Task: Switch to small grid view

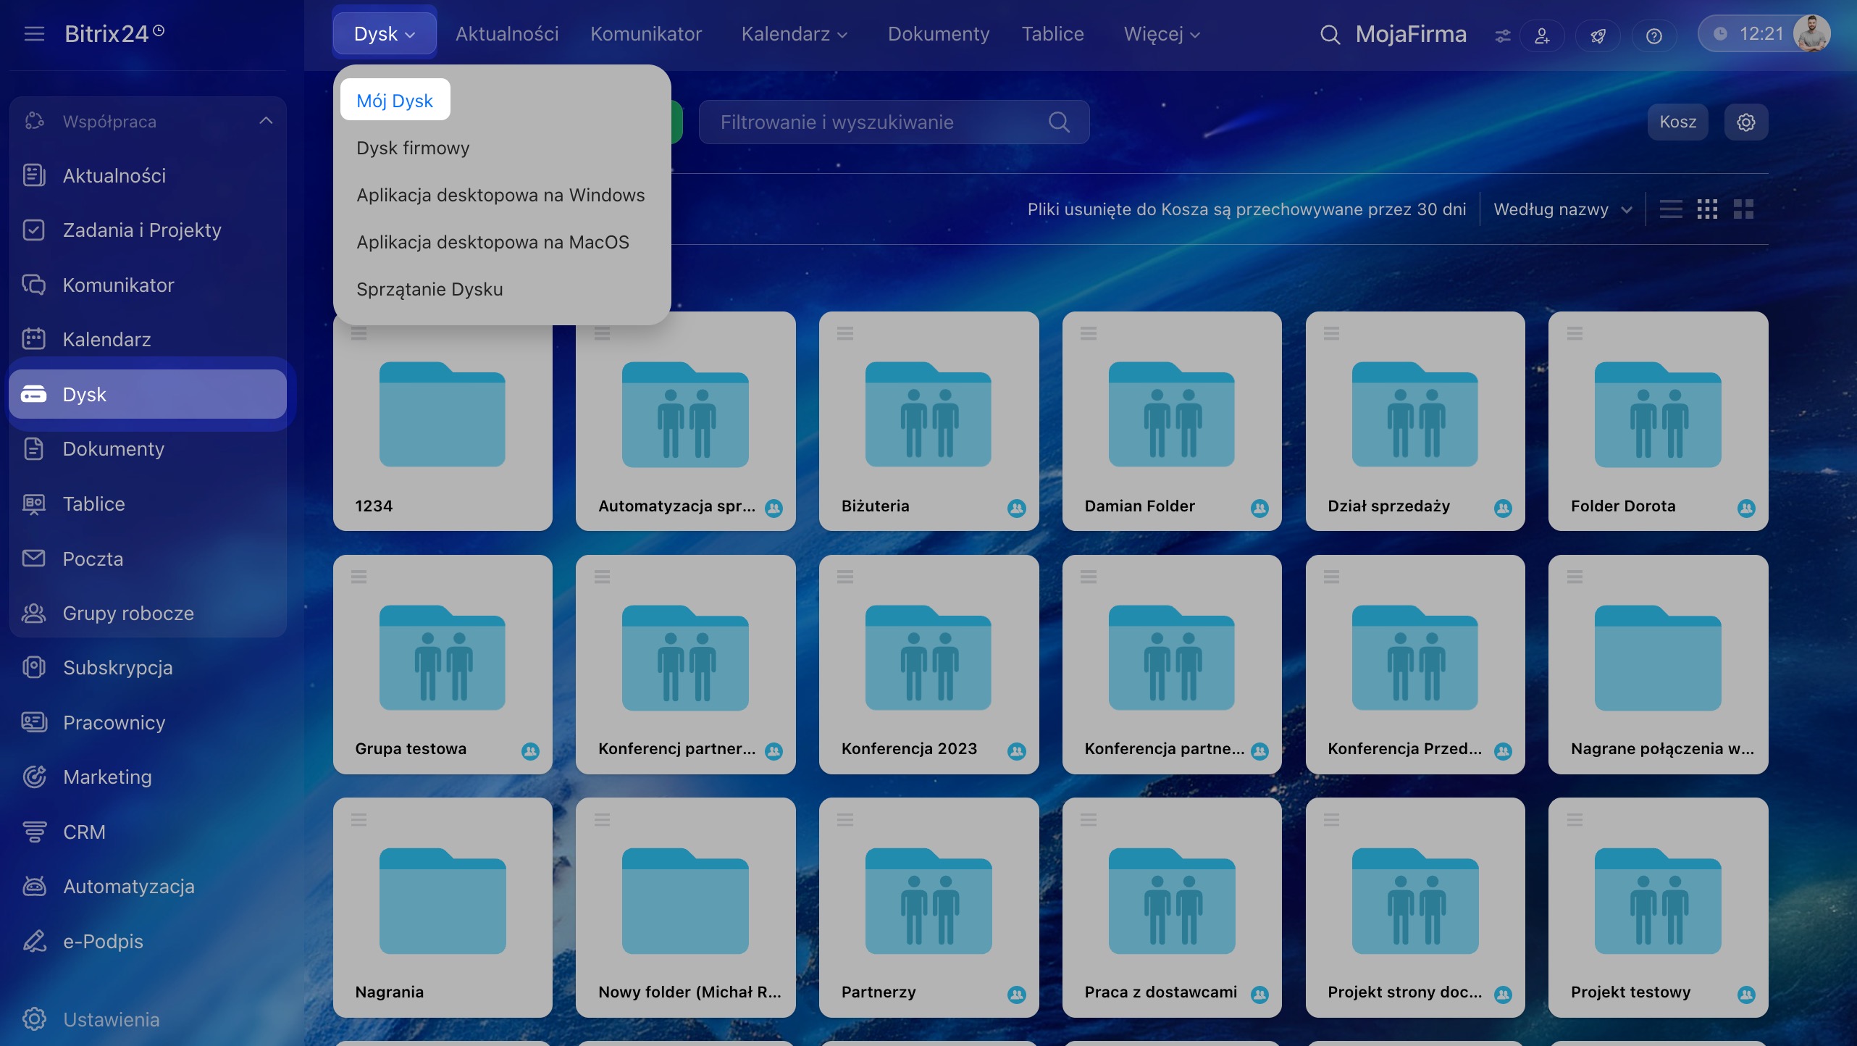Action: pos(1707,209)
